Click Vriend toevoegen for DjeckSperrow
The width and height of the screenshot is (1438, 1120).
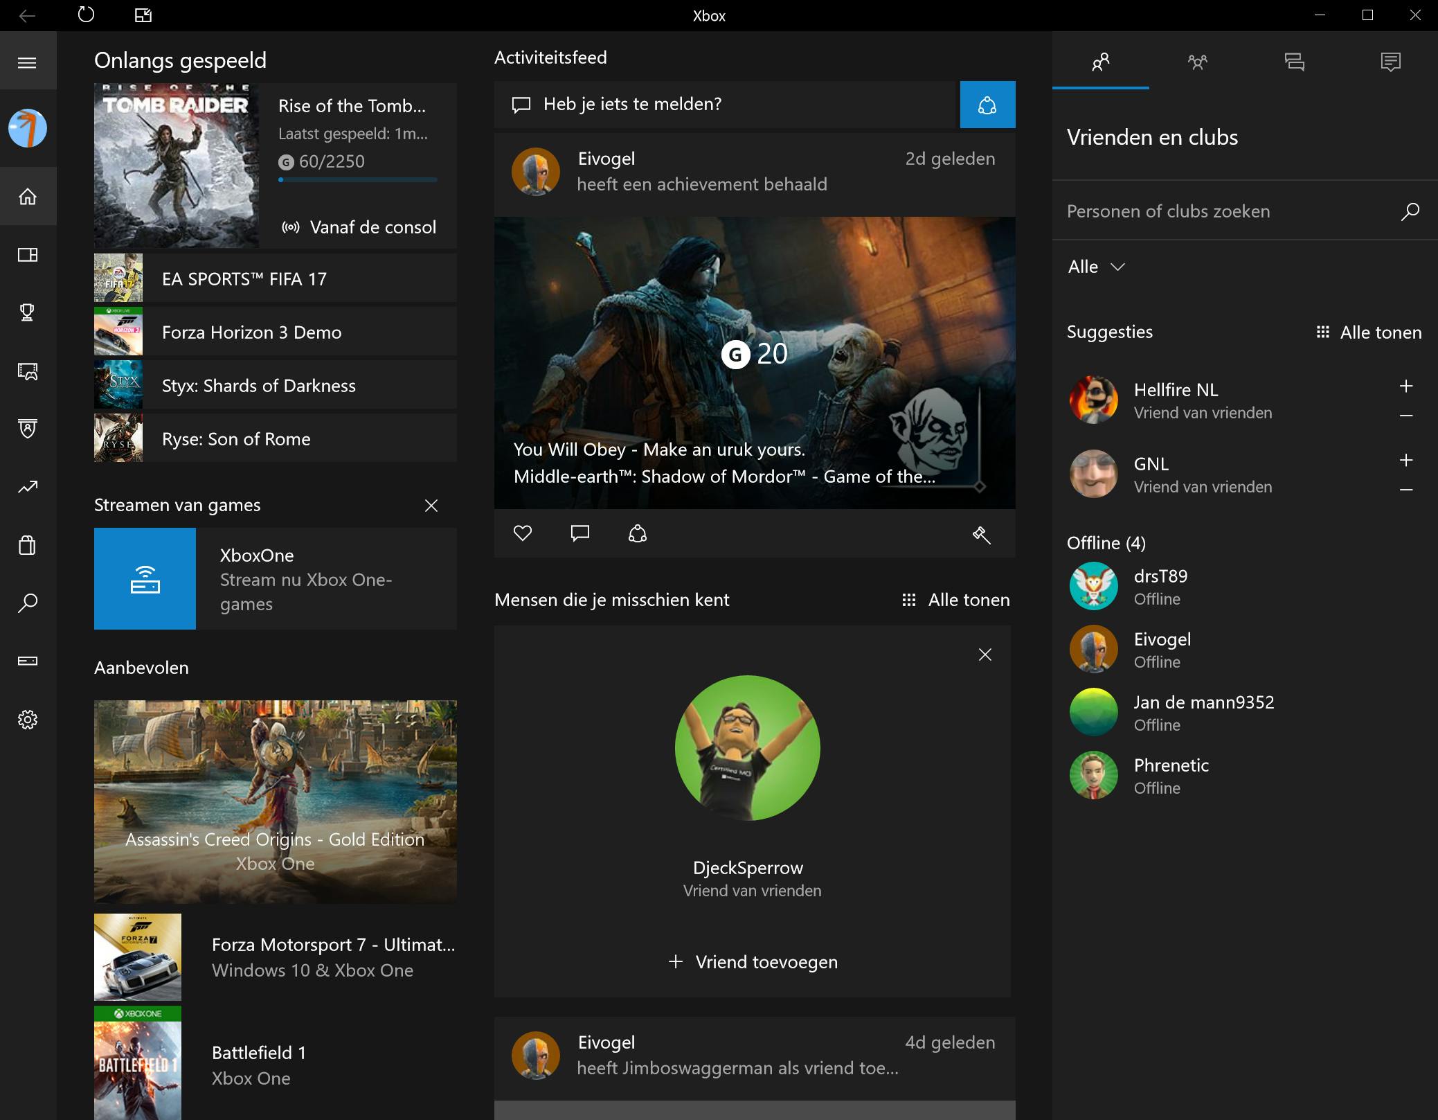click(x=753, y=962)
